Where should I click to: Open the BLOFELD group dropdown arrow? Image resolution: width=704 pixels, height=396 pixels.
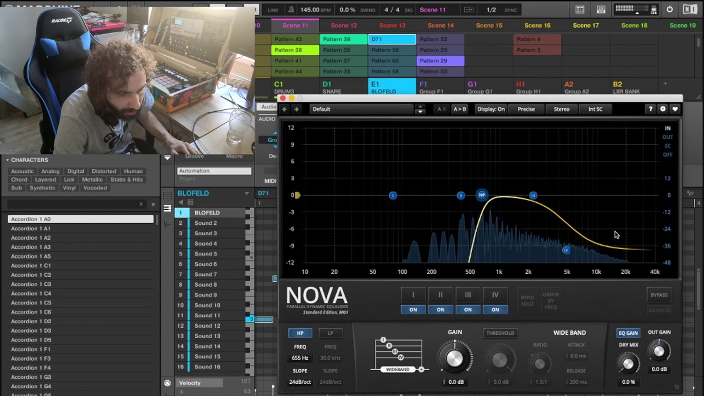[x=247, y=194]
